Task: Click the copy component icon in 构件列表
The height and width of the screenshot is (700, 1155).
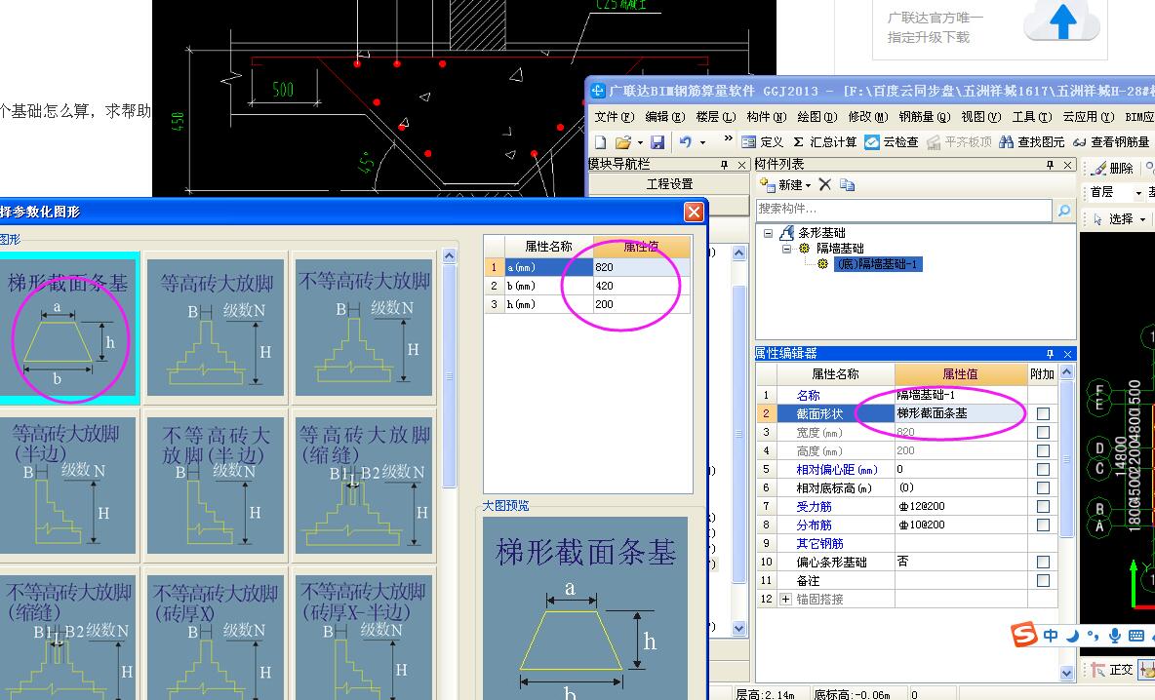Action: [x=847, y=185]
